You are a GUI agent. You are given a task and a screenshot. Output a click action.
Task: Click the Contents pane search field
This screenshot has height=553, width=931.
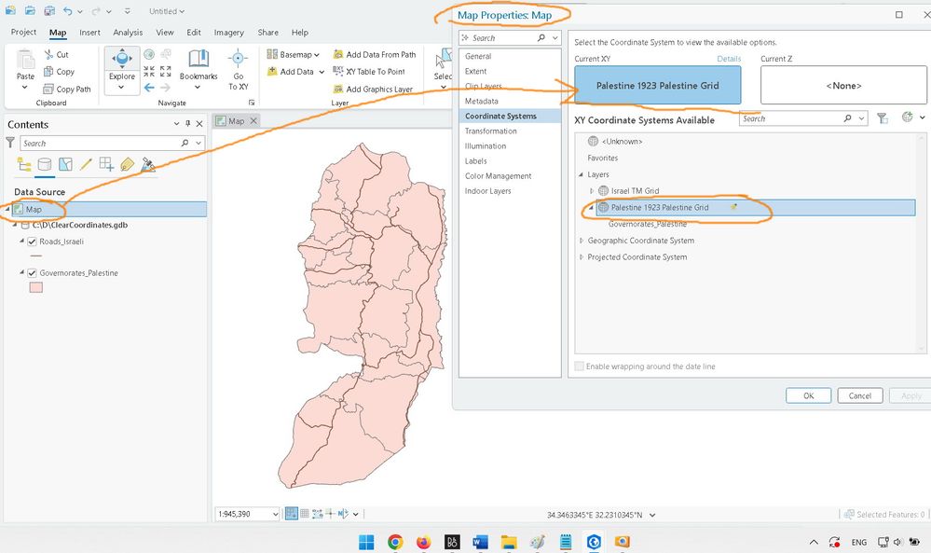112,144
